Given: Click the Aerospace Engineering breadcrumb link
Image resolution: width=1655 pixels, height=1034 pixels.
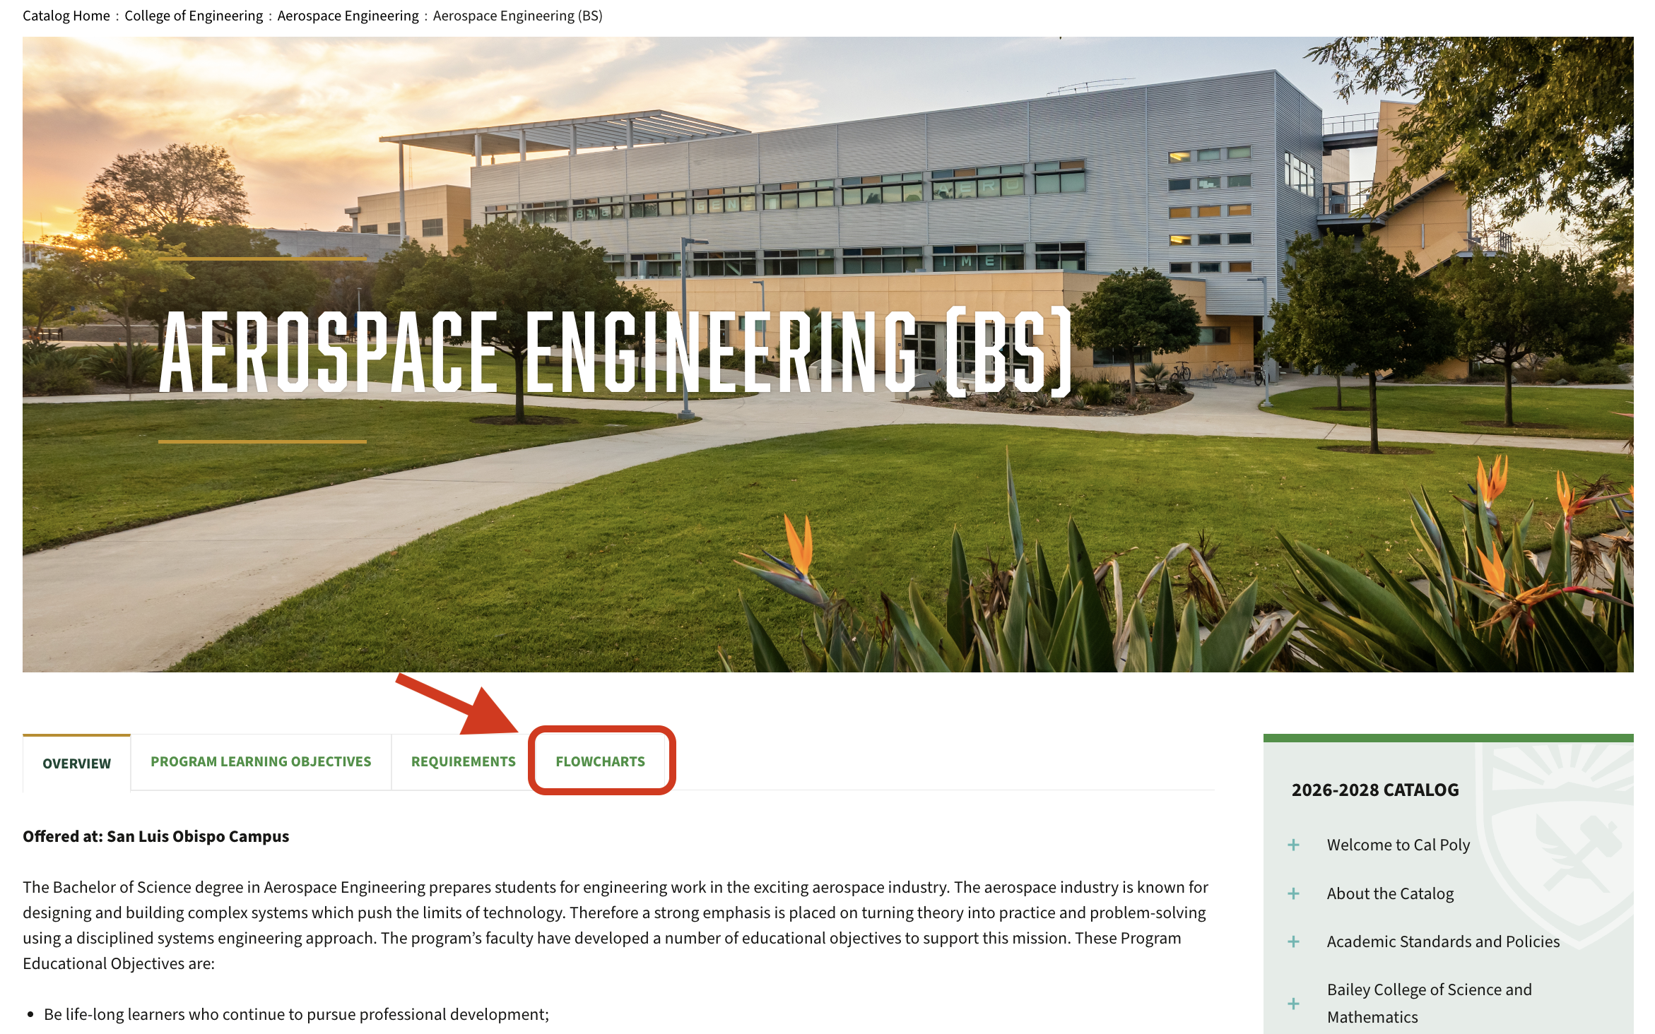Looking at the screenshot, I should [x=348, y=16].
